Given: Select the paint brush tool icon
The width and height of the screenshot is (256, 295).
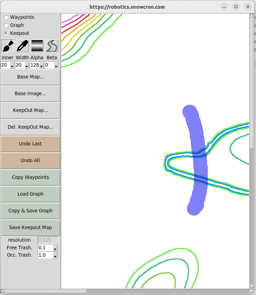Looking at the screenshot, I should click(8, 46).
